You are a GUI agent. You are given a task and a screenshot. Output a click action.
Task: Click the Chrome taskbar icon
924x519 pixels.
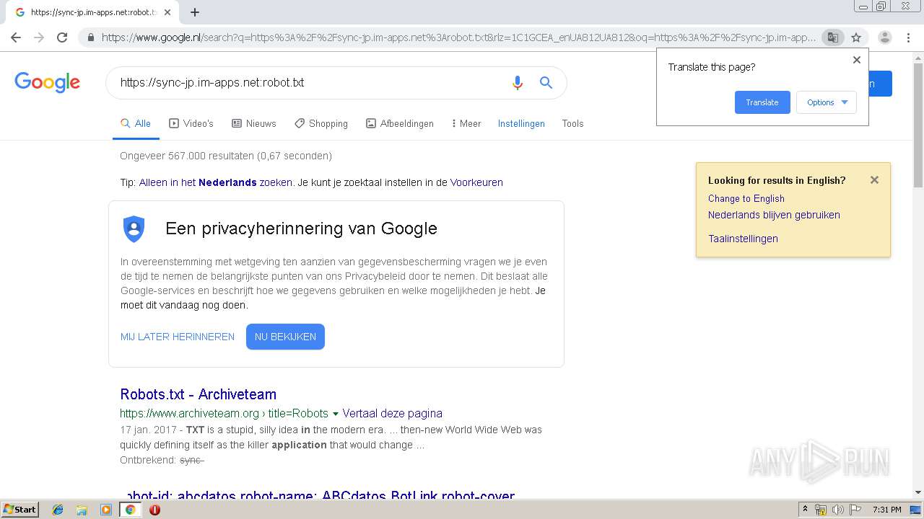[130, 510]
